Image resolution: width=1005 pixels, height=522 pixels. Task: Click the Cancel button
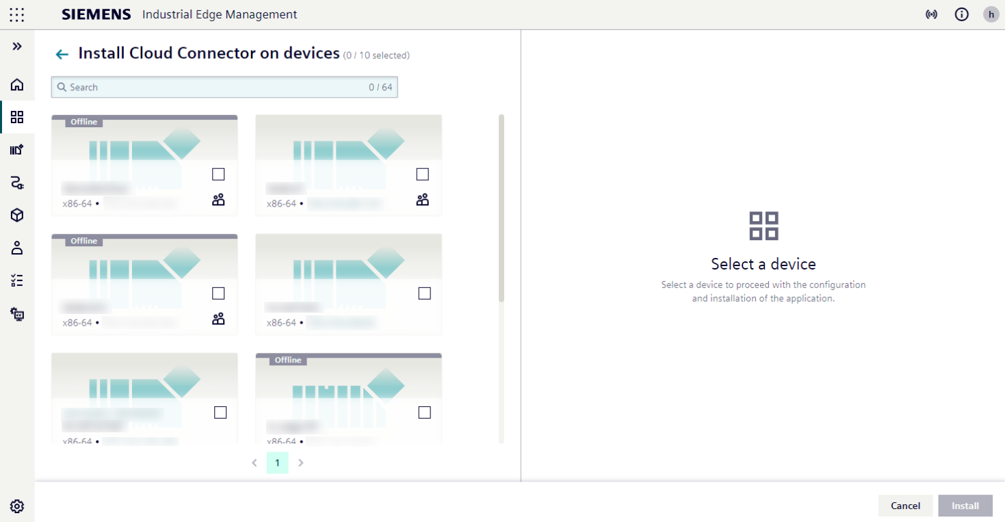(x=905, y=506)
